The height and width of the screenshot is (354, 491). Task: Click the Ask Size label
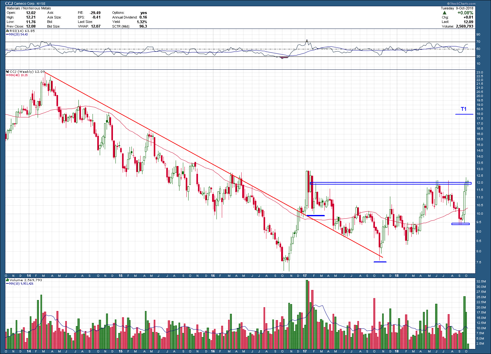pyautogui.click(x=54, y=17)
